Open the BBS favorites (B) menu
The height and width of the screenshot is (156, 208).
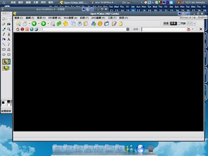(54, 18)
